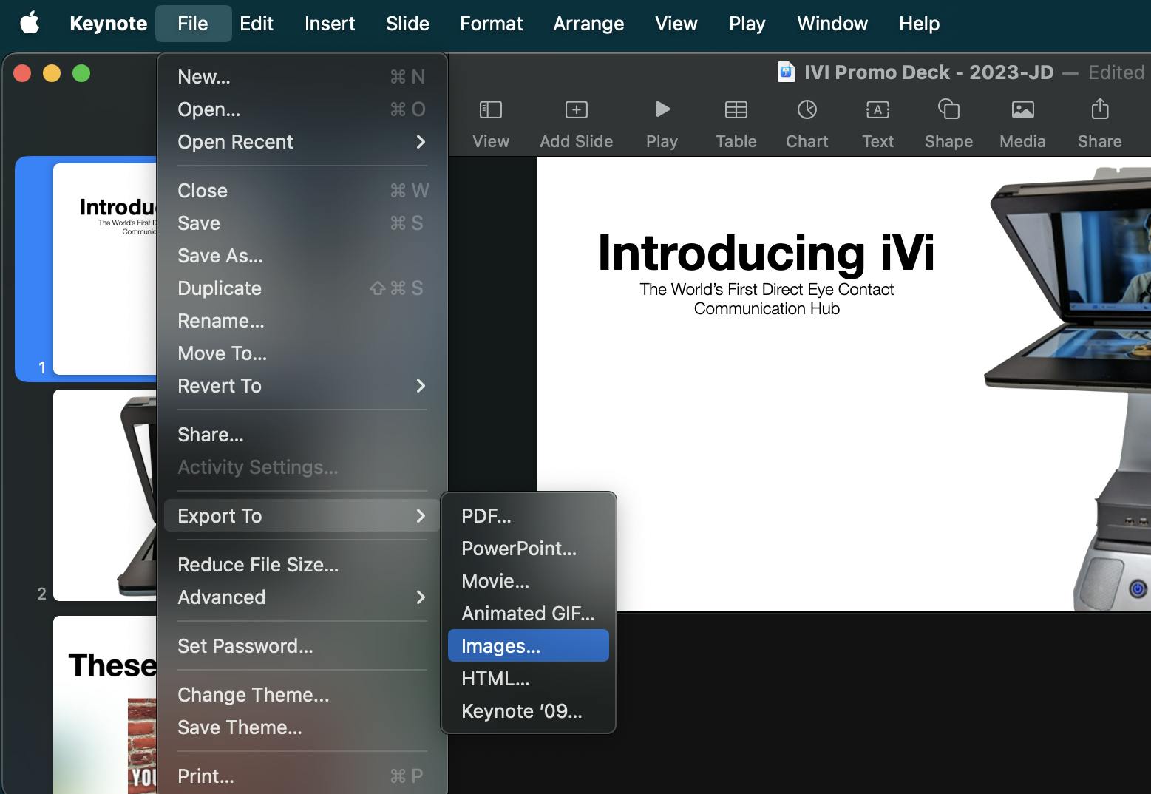Choose Save from File menu

(x=302, y=223)
